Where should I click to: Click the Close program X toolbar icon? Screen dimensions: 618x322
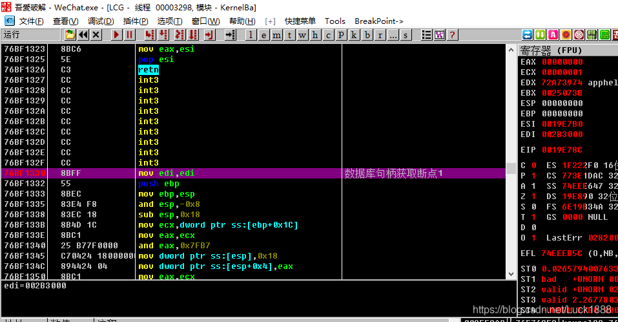96,35
